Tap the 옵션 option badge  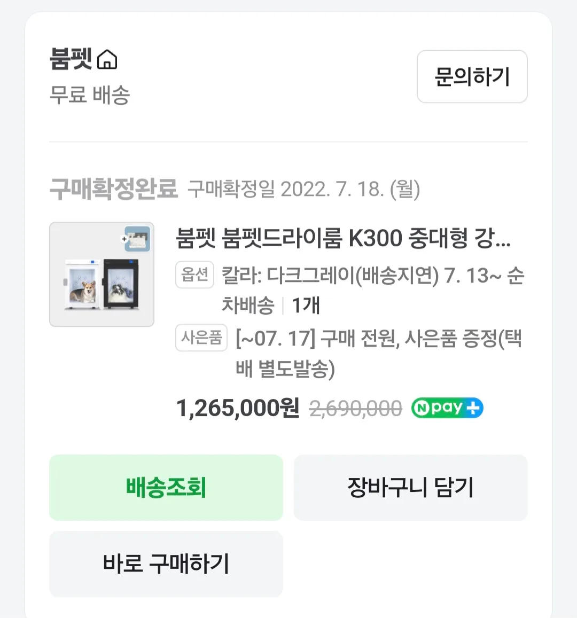tap(194, 275)
